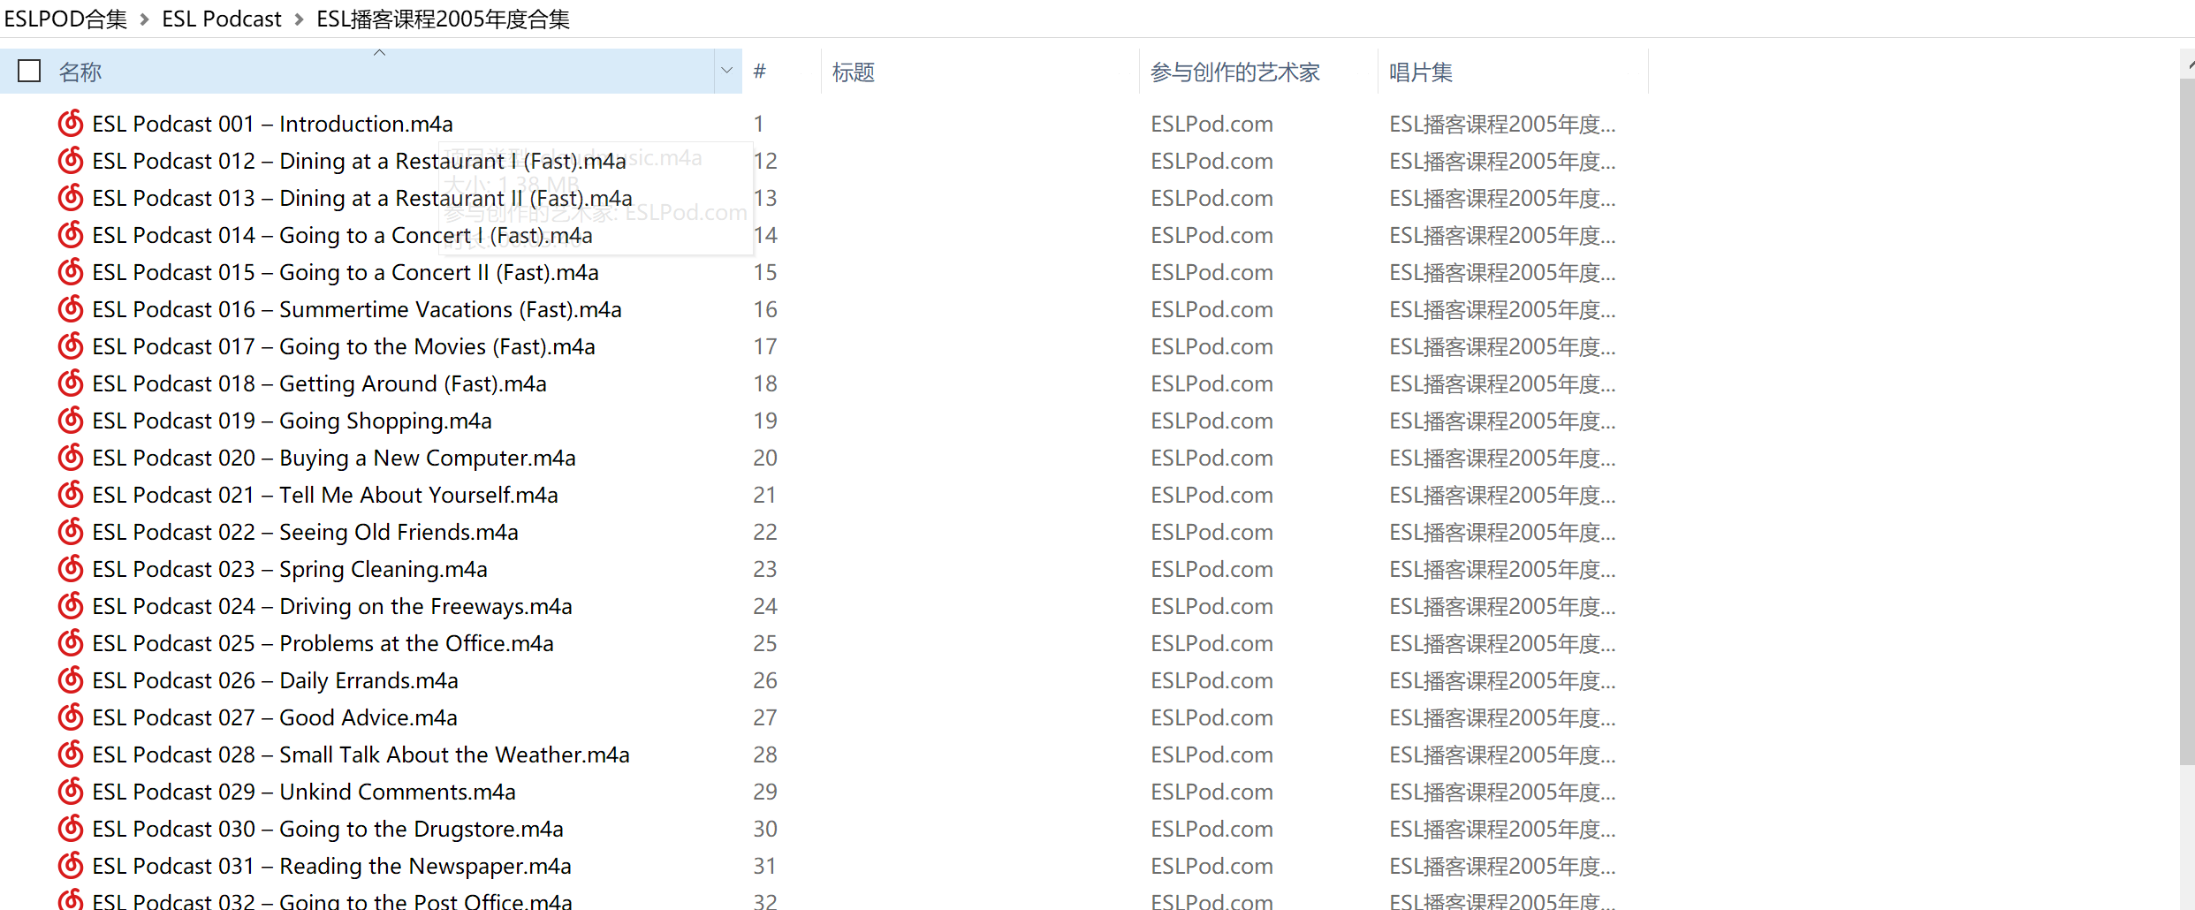Expand the breadcrumb chevron after ESLPOD合集

[x=145, y=19]
